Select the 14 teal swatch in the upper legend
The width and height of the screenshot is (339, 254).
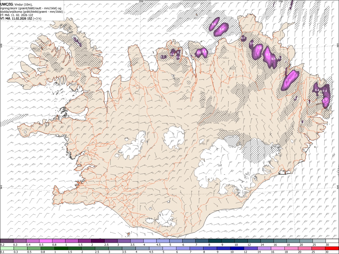point(267,241)
